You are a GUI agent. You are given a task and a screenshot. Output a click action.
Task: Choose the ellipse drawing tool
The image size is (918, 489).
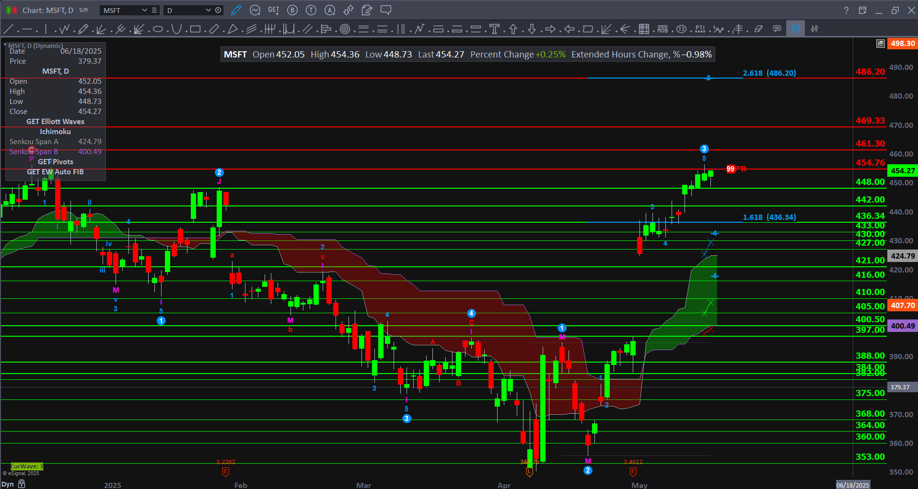click(158, 29)
